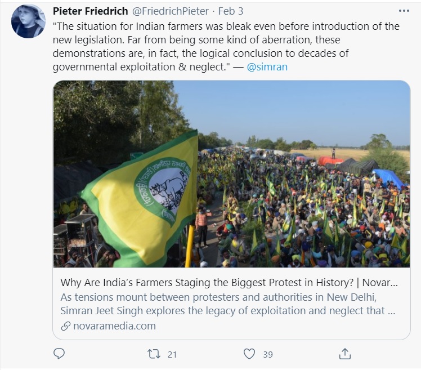The width and height of the screenshot is (421, 370).
Task: Click the Pieter Friedrich display name
Action: tap(90, 12)
